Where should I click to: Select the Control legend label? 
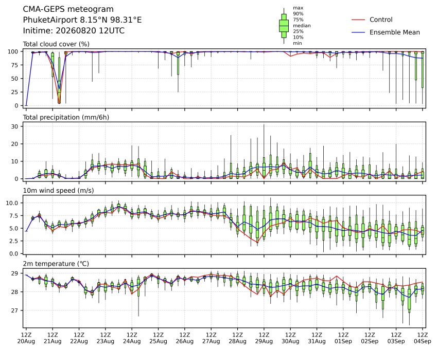point(381,20)
